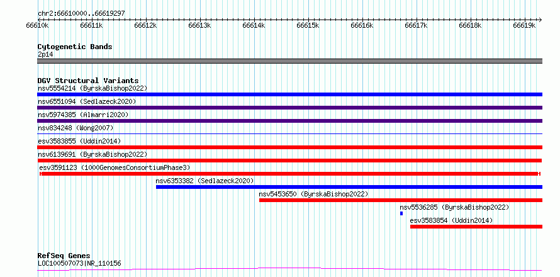Open the esv3583855 (Uddin2014) label
Viewport: 560px width, 277px height.
pos(79,141)
